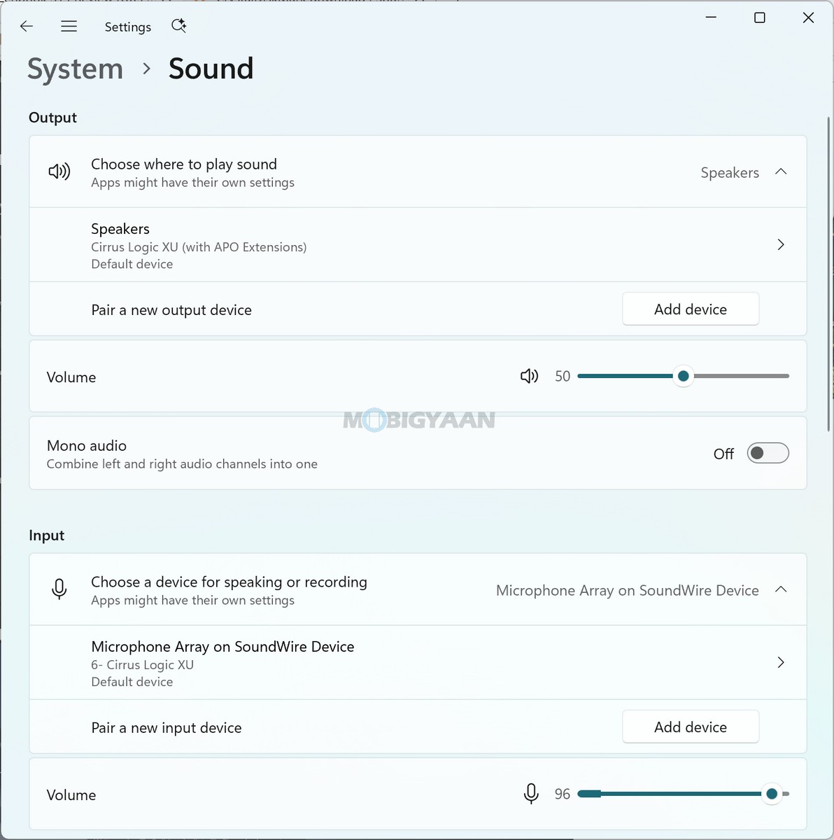Click the input volume value 96
The height and width of the screenshot is (840, 834).
563,794
